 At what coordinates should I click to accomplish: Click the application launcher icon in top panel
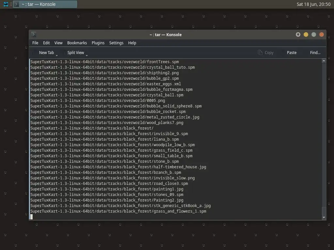(x=6, y=4)
